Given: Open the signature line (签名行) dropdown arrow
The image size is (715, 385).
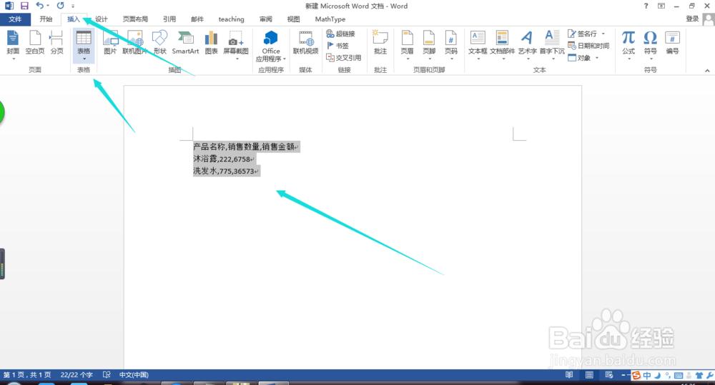Looking at the screenshot, I should tap(603, 34).
